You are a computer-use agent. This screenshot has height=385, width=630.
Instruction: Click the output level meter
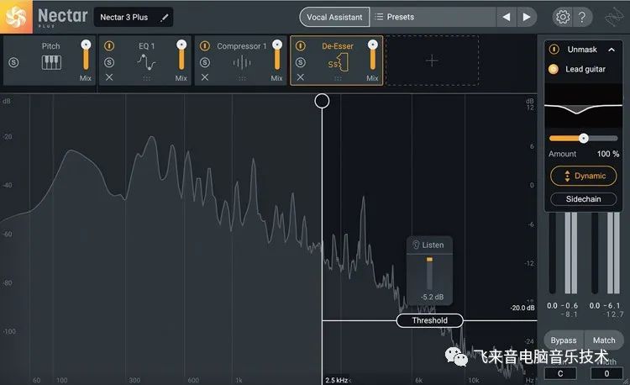606,253
